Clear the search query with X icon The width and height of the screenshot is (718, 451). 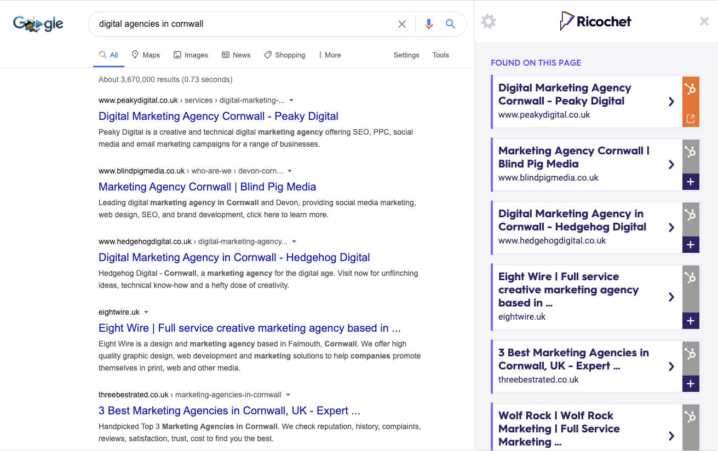point(402,24)
